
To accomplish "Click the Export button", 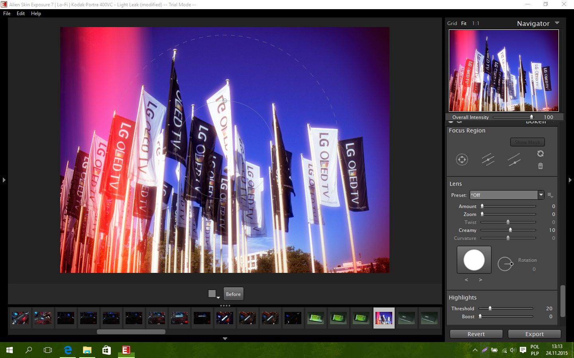I will pyautogui.click(x=535, y=334).
